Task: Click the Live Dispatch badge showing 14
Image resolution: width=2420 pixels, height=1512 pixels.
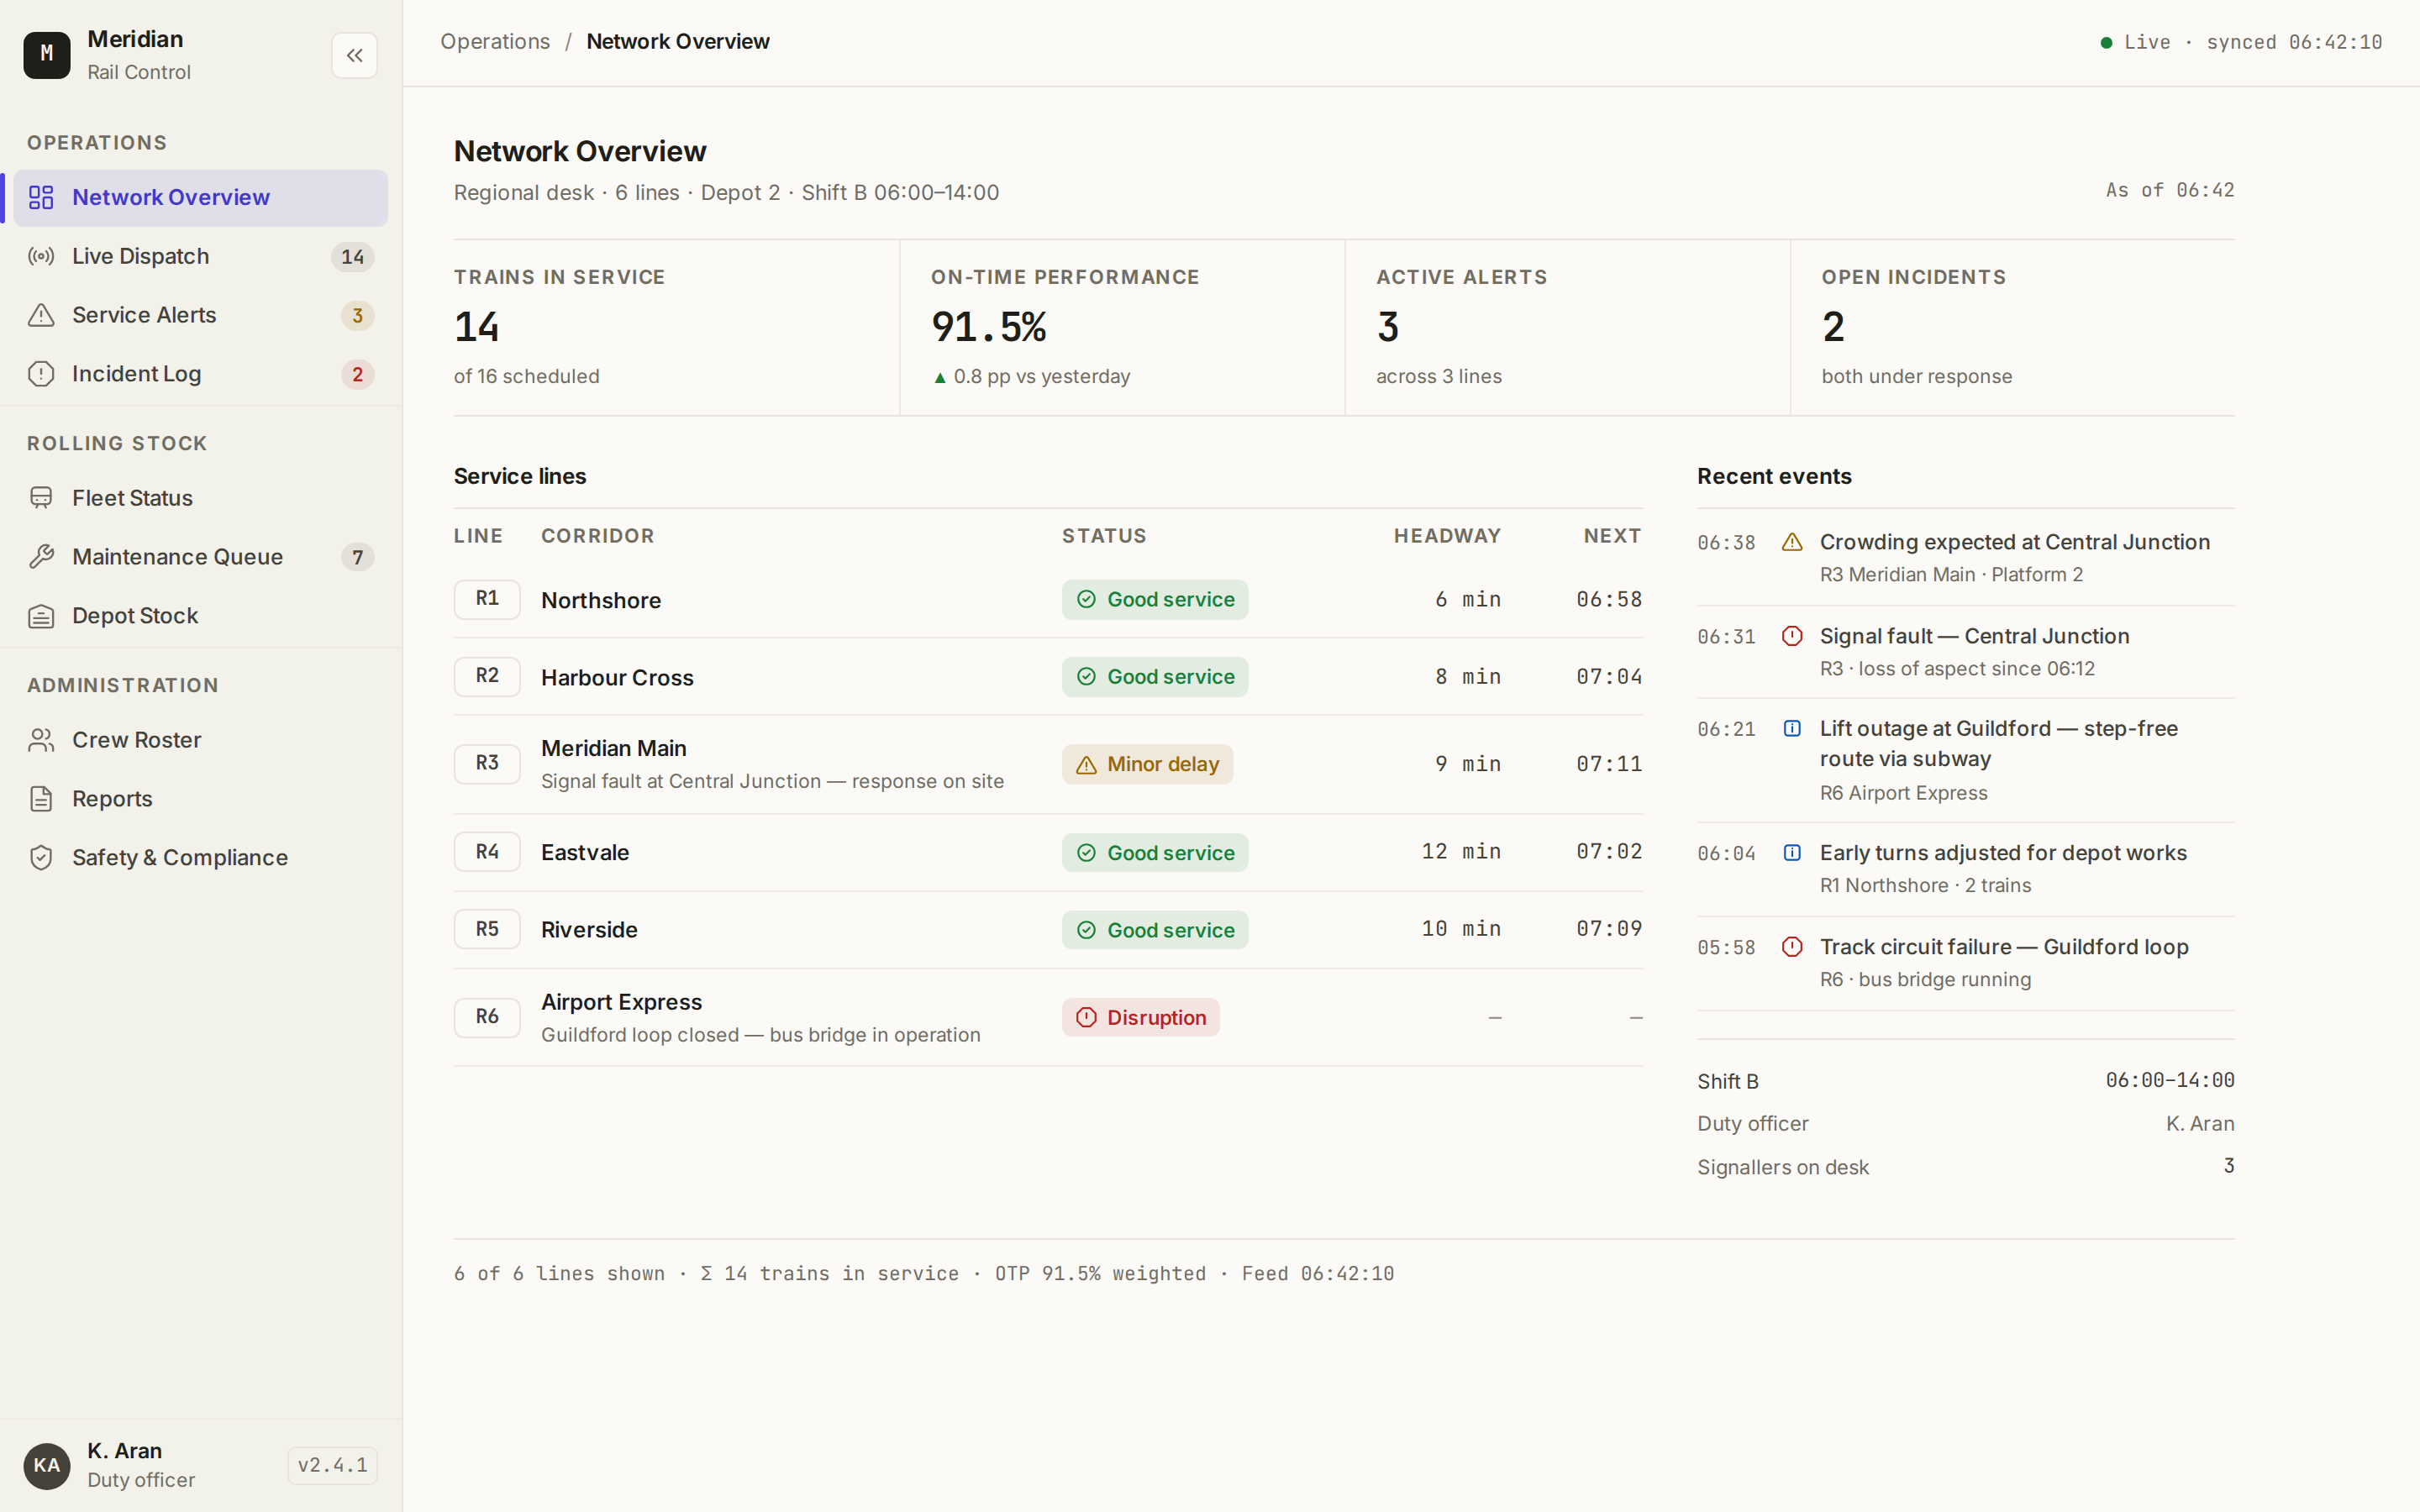Action: (352, 257)
